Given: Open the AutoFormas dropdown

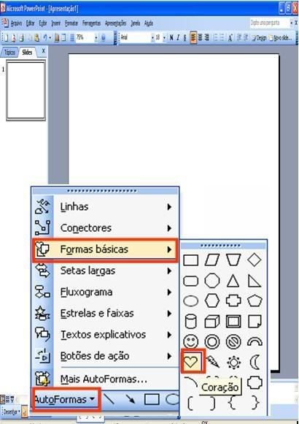Looking at the screenshot, I should [x=65, y=399].
